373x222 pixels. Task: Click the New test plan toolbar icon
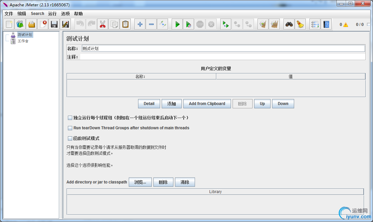point(9,24)
